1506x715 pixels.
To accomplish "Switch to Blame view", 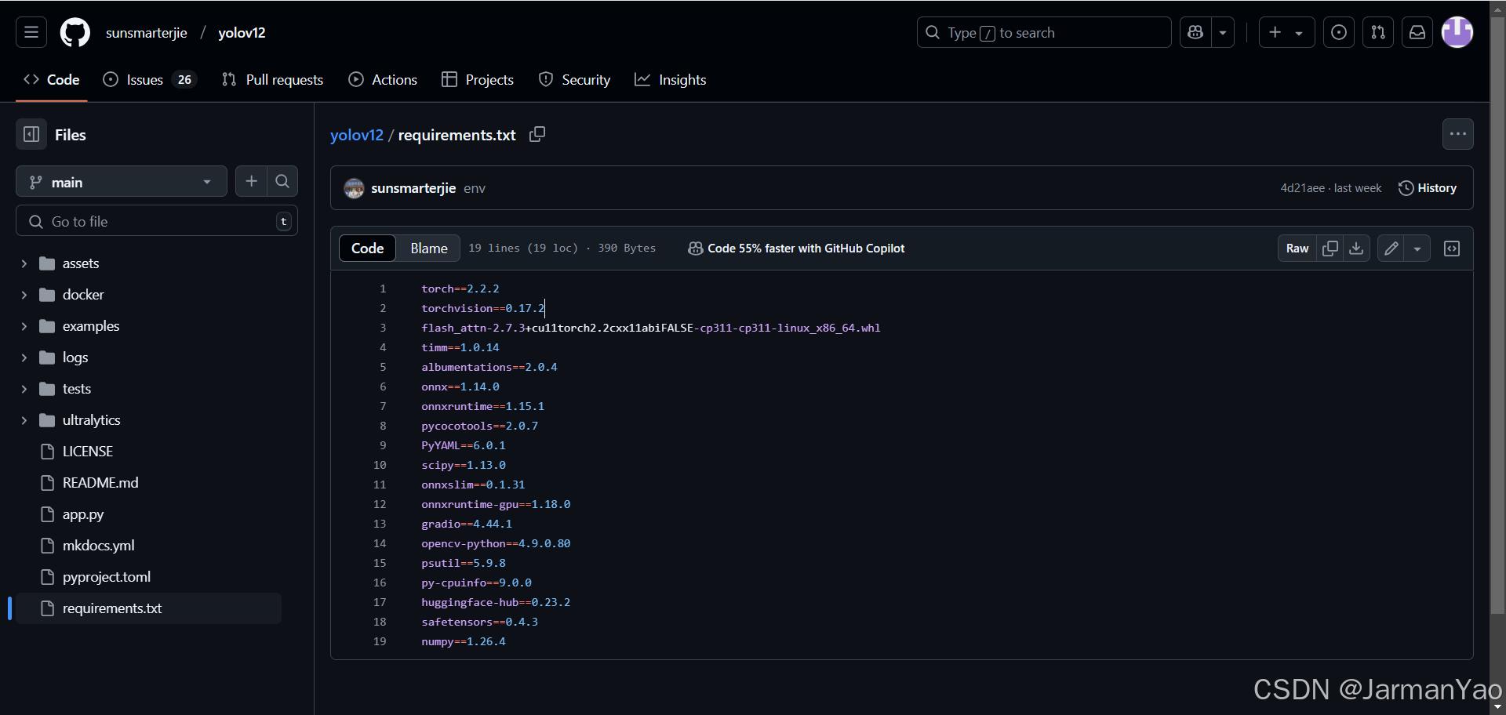I will (x=429, y=248).
